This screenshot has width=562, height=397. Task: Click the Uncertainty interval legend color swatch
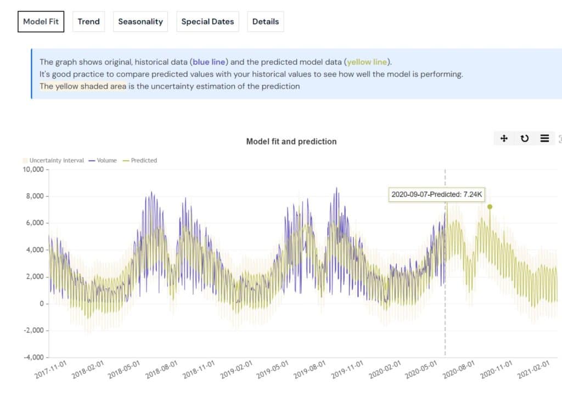click(x=25, y=161)
